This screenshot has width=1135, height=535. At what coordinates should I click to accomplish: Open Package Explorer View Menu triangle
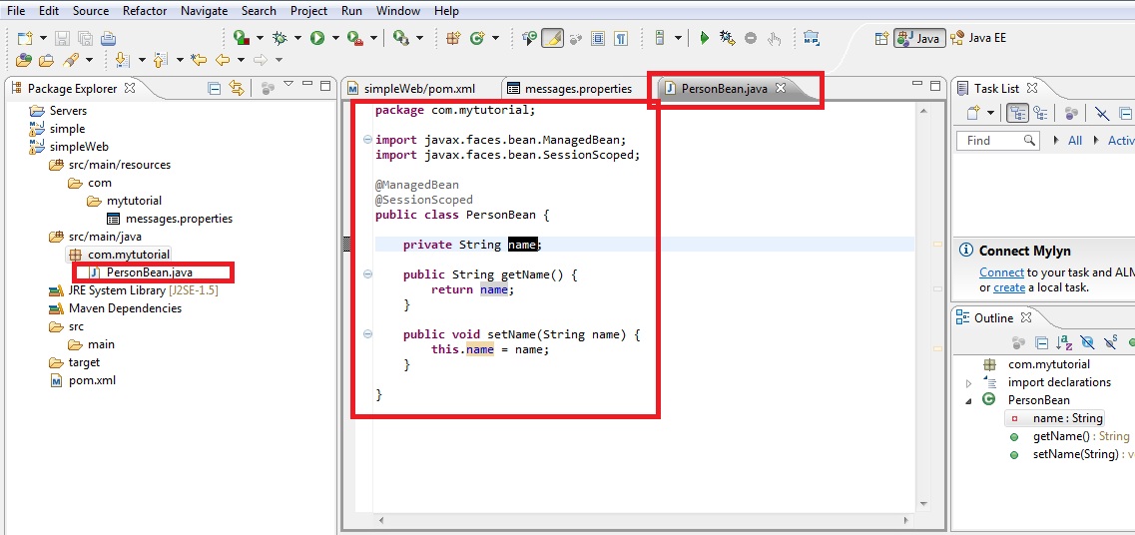(x=288, y=85)
